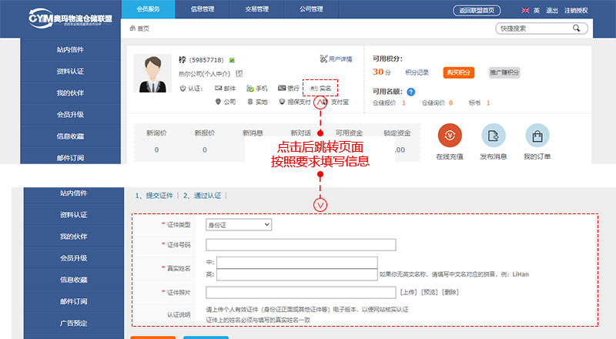616x339 pixels.
Task: Open the 证件类型 ID type dropdown
Action: pyautogui.click(x=239, y=224)
